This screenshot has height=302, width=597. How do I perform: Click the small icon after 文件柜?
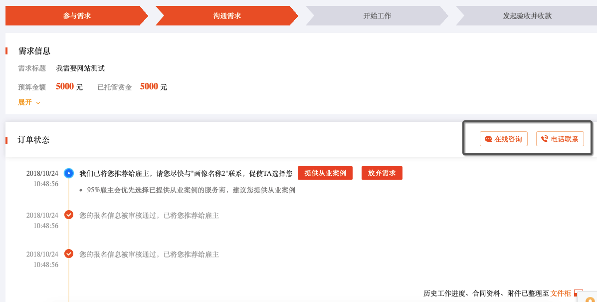pos(579,293)
